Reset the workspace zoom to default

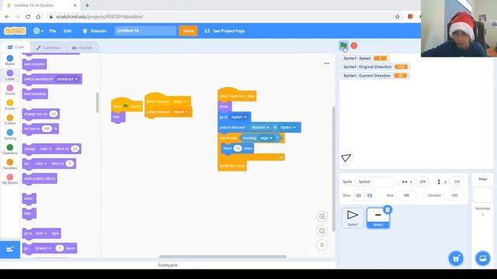pos(321,245)
